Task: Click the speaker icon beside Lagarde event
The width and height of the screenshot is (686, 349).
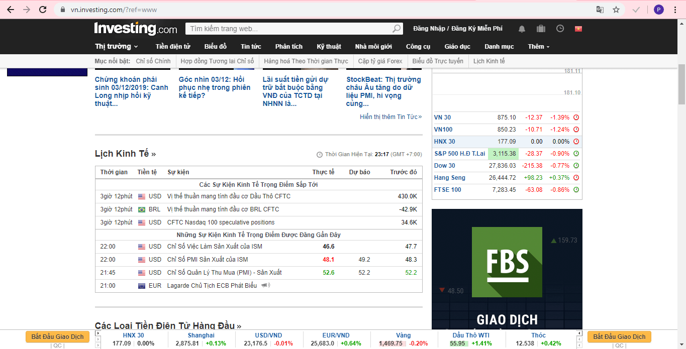Action: (265, 285)
